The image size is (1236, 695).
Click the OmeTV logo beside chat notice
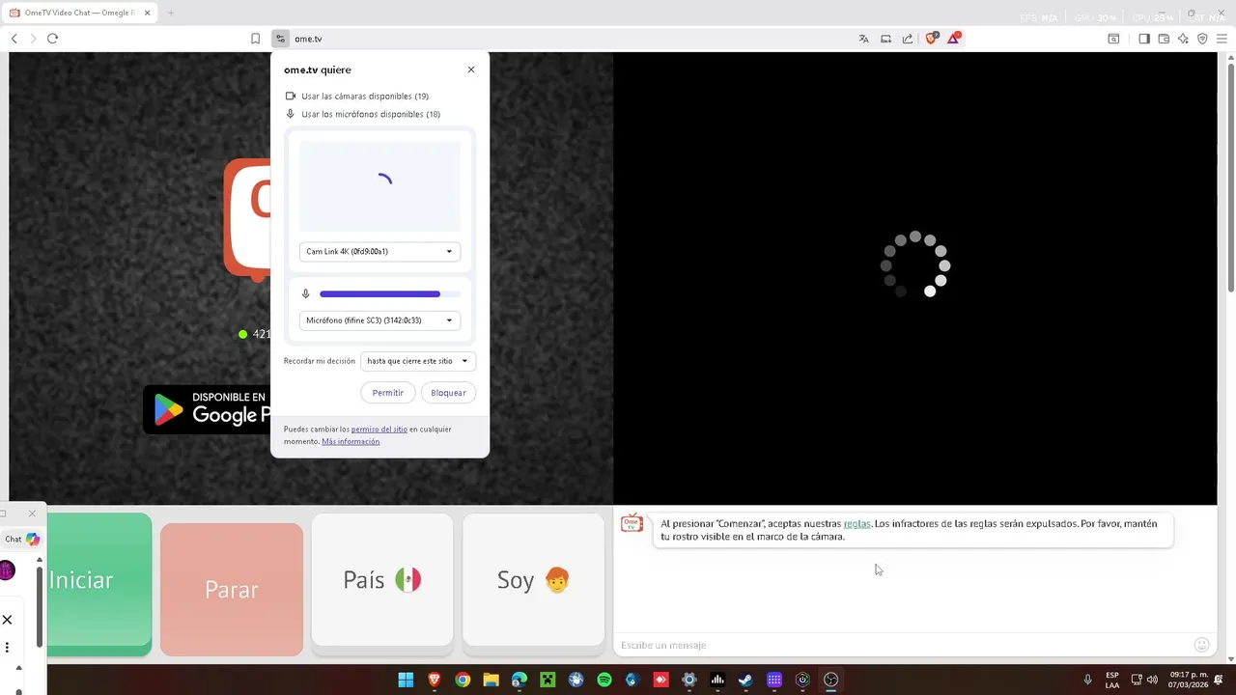click(x=632, y=524)
